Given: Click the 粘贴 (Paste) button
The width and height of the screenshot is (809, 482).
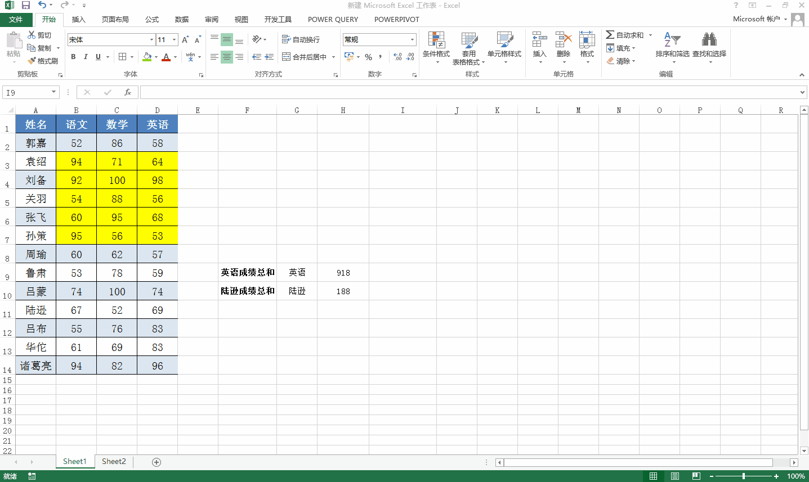Looking at the screenshot, I should [13, 45].
